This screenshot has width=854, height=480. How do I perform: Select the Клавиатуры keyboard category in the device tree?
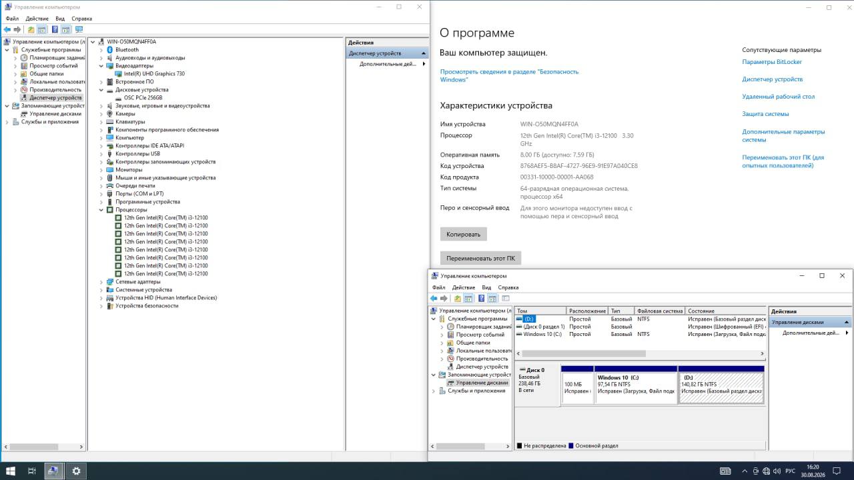click(x=130, y=122)
